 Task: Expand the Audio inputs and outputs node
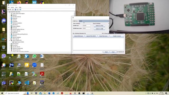coord(10,13)
